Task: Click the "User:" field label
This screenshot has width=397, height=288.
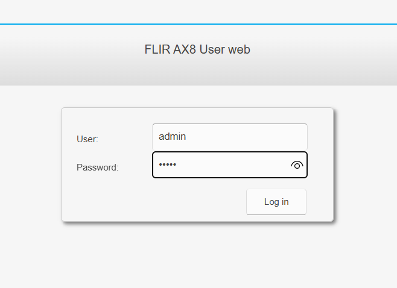Action: [87, 139]
